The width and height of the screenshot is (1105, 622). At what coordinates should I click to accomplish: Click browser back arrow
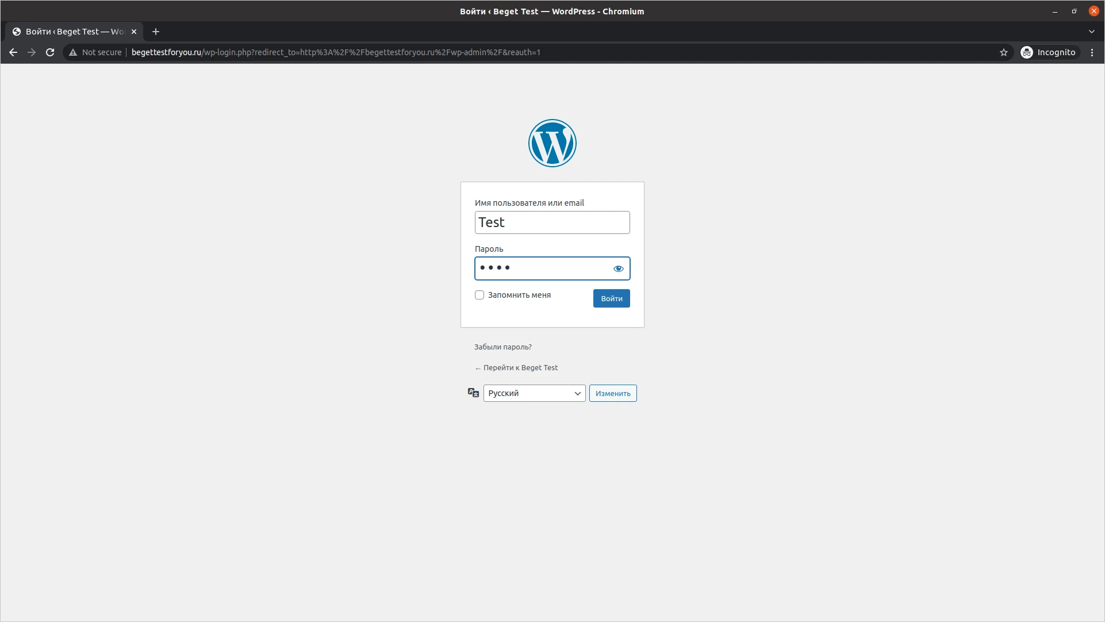(x=13, y=52)
